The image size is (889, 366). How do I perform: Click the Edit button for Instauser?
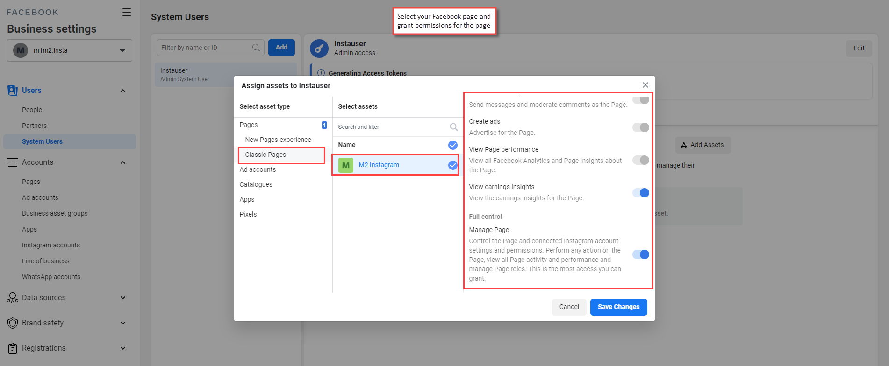[859, 48]
